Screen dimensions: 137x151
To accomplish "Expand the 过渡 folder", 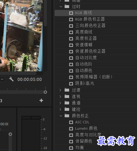I will point(60,90).
